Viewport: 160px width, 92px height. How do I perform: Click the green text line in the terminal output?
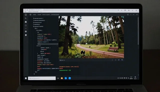[x=65, y=70]
